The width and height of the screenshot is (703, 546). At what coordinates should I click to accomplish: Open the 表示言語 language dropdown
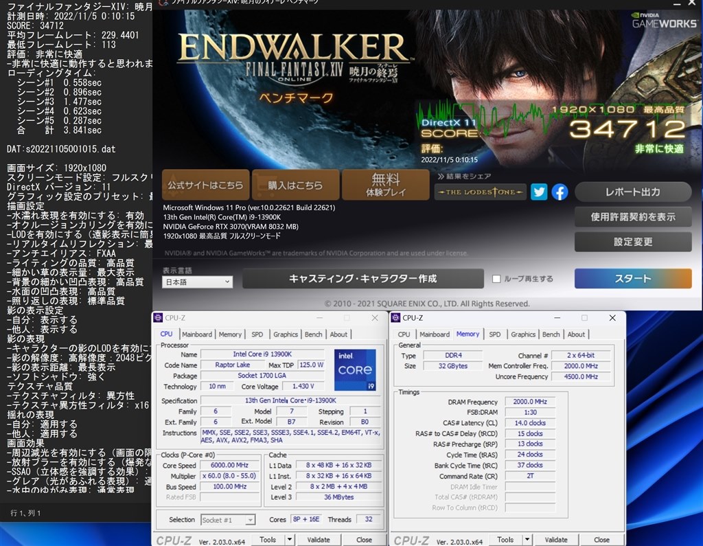pyautogui.click(x=197, y=282)
